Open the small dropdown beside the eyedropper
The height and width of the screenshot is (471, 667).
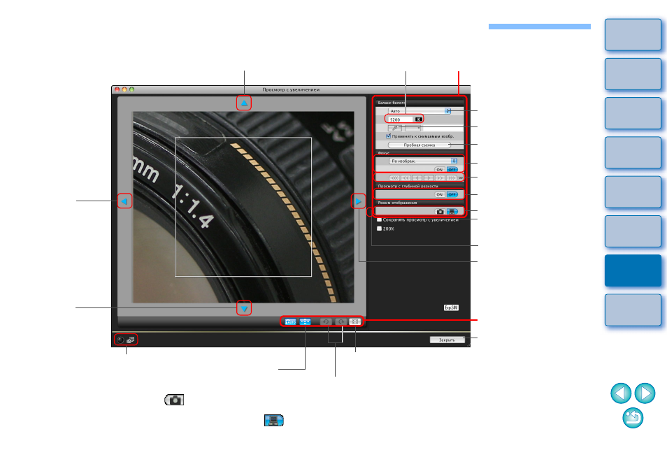413,128
